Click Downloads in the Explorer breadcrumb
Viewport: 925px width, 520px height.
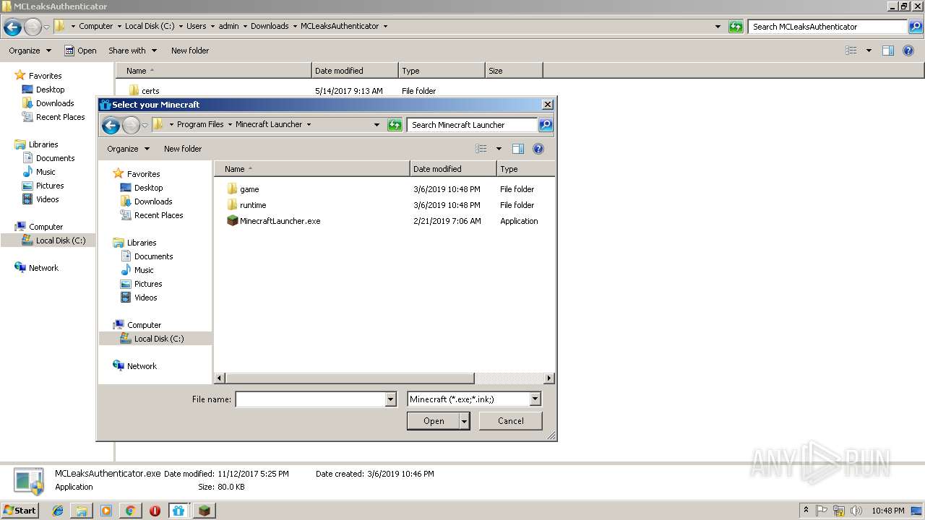270,26
